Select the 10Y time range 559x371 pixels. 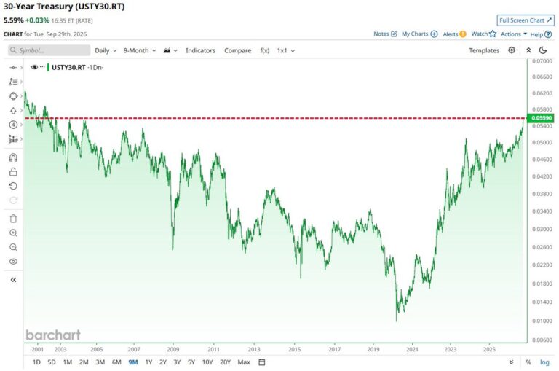tap(207, 362)
